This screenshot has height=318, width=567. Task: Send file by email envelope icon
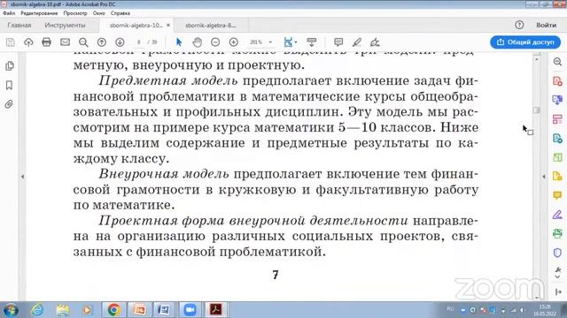pyautogui.click(x=65, y=42)
